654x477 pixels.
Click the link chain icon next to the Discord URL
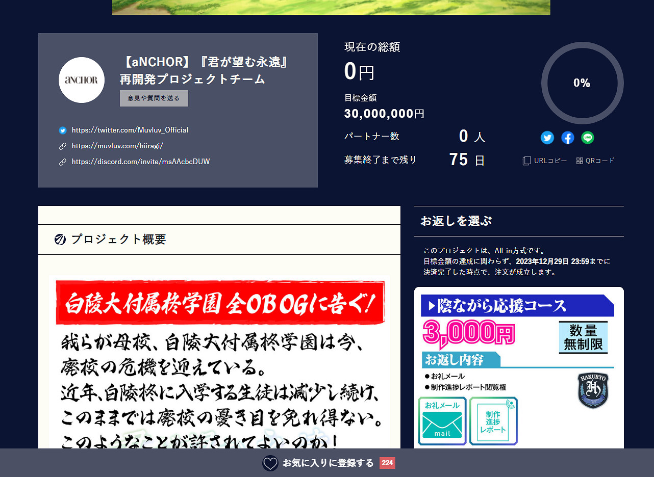click(63, 162)
